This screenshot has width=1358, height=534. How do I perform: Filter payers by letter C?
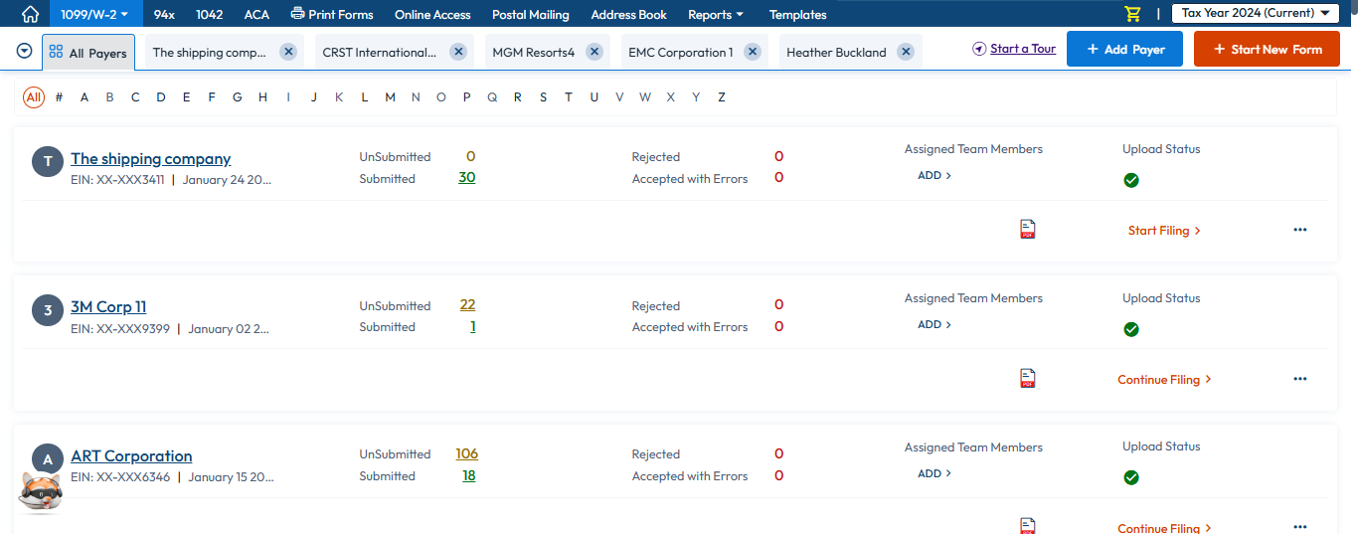click(x=135, y=96)
